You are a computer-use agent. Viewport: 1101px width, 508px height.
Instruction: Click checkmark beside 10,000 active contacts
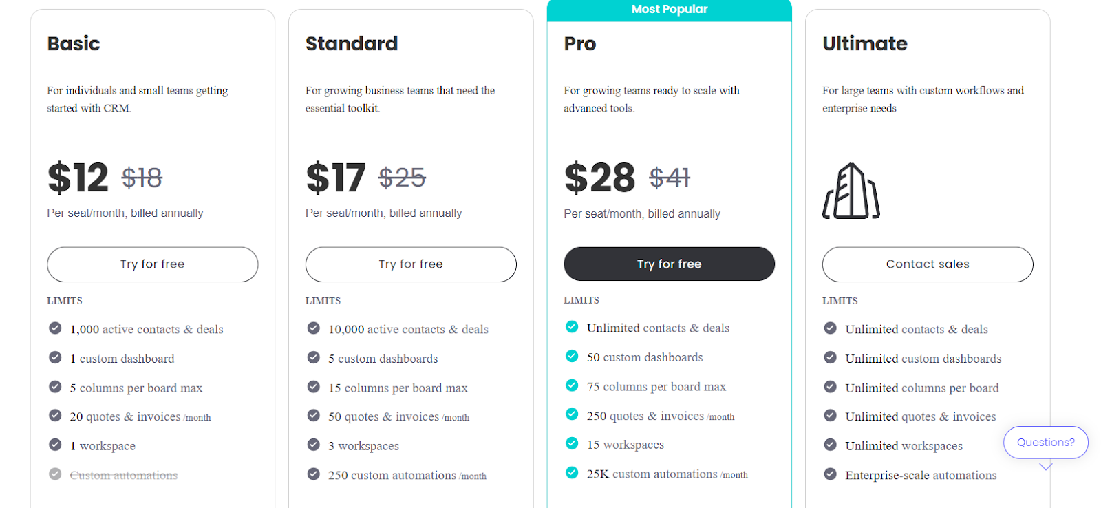314,328
